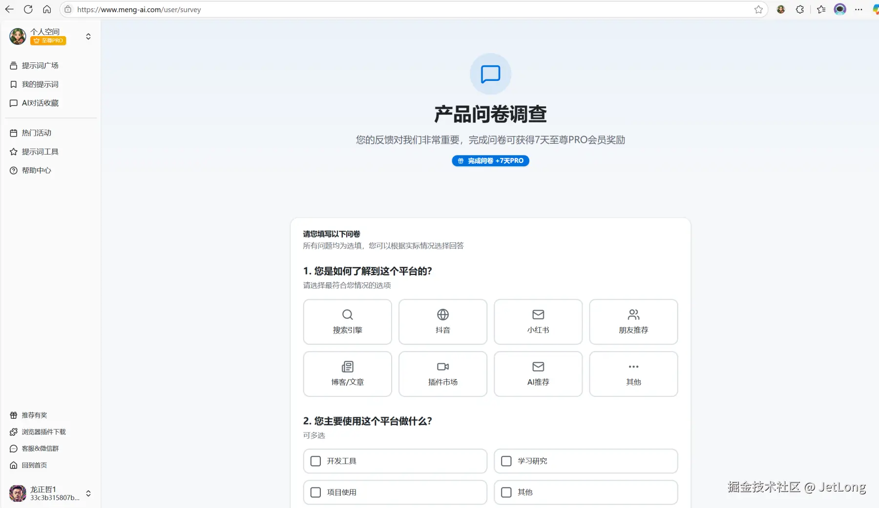Reload the page with refresh icon
The width and height of the screenshot is (879, 508).
28,9
